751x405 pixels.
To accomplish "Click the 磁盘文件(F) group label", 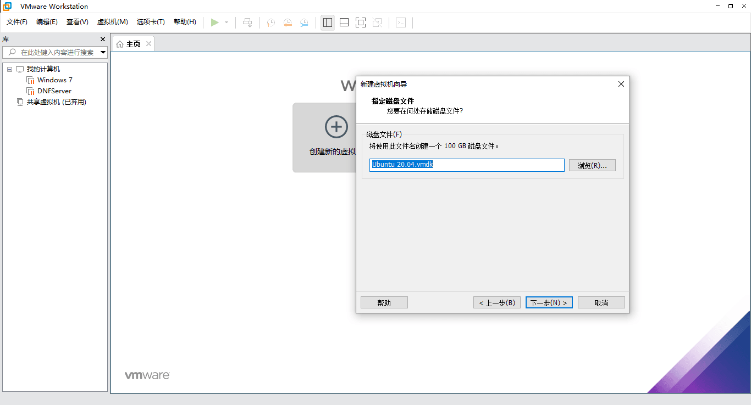I will [x=384, y=134].
